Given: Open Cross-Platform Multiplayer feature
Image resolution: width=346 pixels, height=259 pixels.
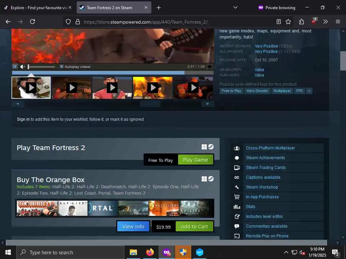Looking at the screenshot, I should click(270, 148).
